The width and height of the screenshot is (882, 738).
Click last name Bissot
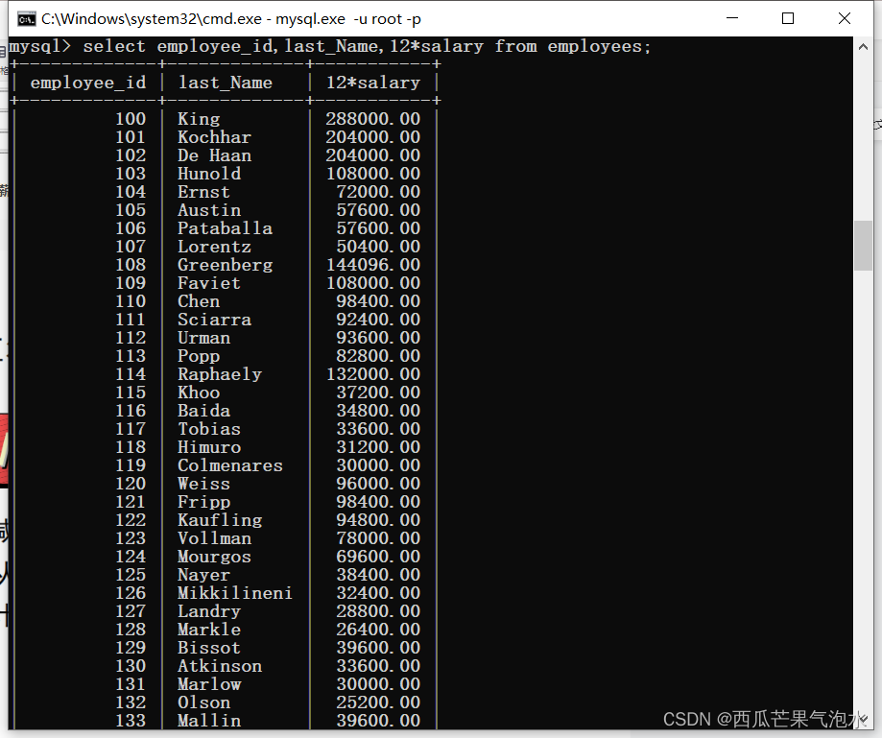209,648
